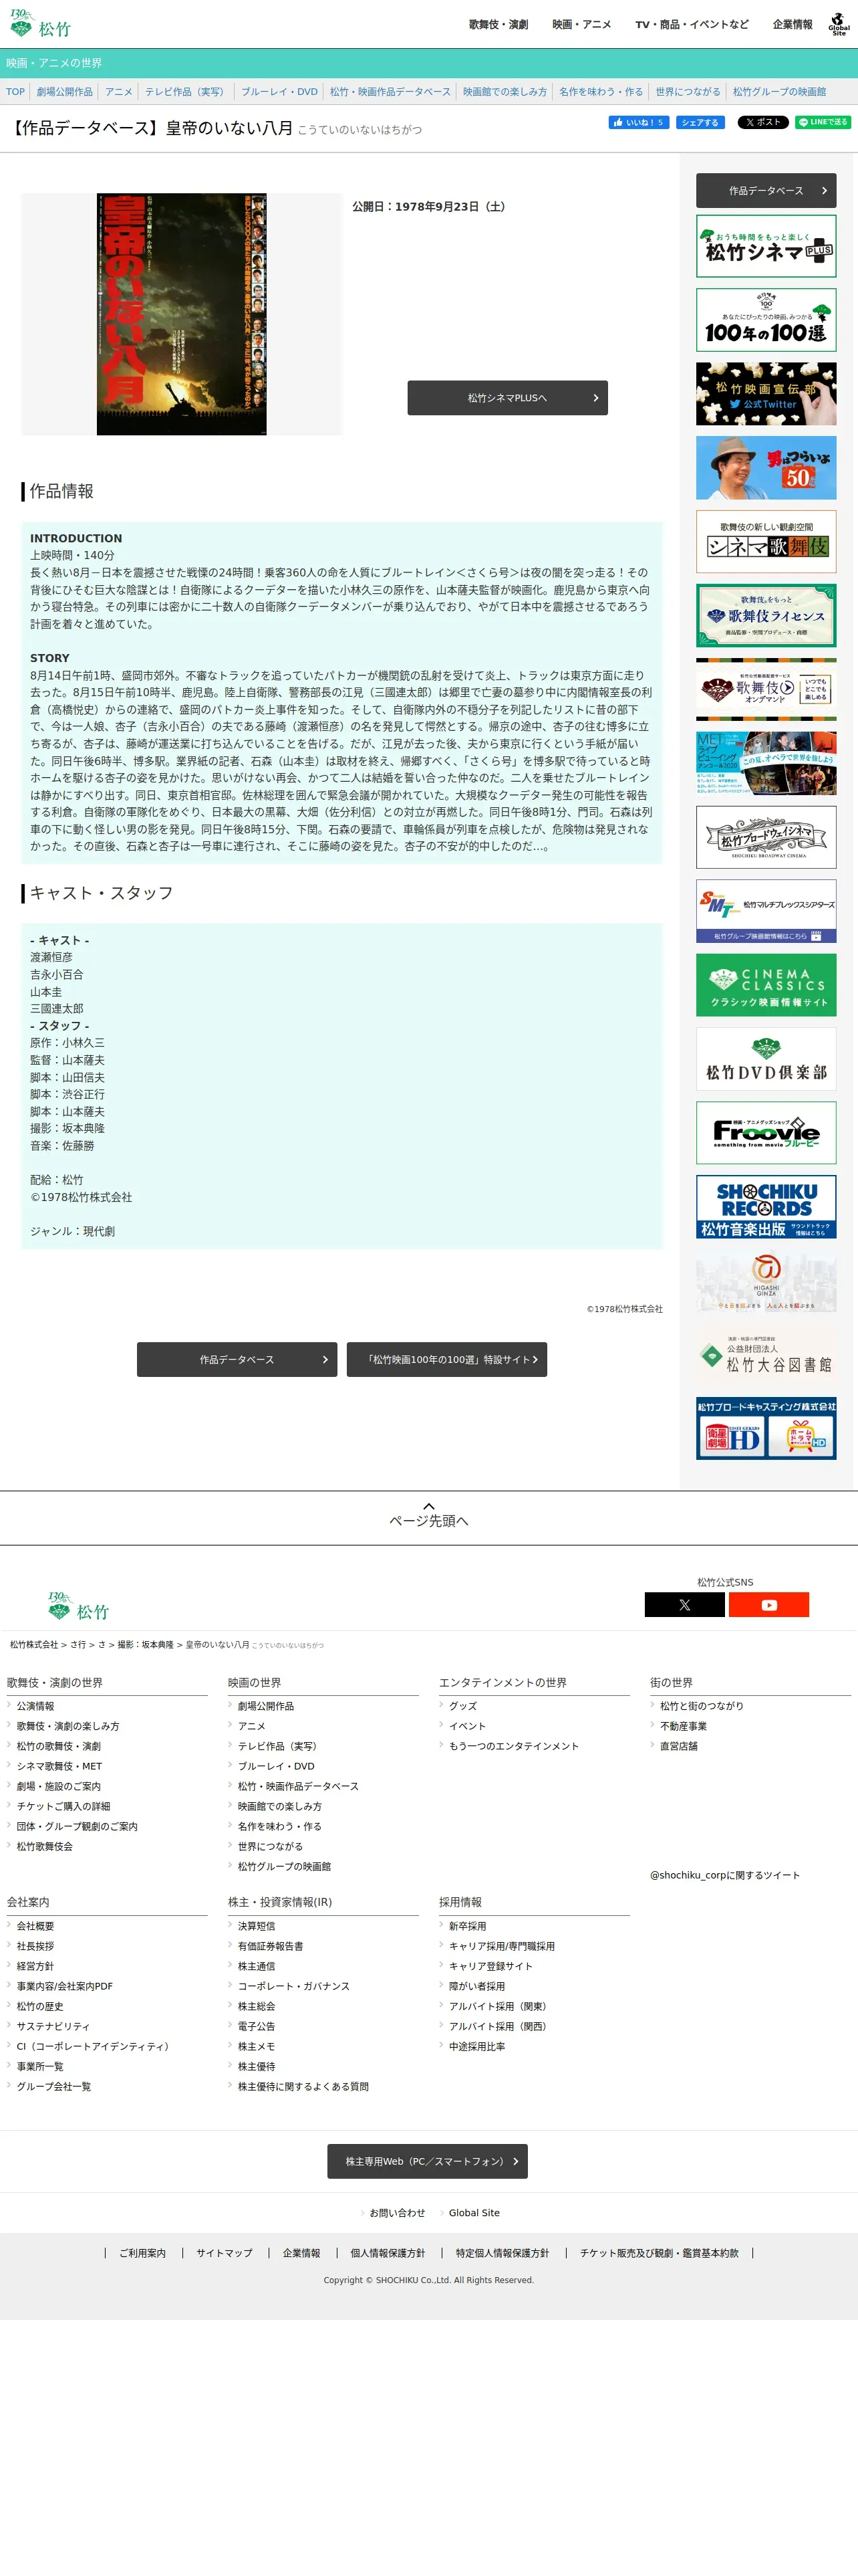The width and height of the screenshot is (858, 2576).
Task: Click the 松竹シネマPLUSへ button
Action: [x=507, y=398]
